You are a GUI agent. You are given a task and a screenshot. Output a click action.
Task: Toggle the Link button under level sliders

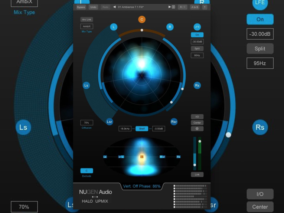(197, 174)
